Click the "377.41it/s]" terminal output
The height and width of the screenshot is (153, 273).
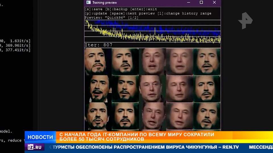[x=18, y=50]
